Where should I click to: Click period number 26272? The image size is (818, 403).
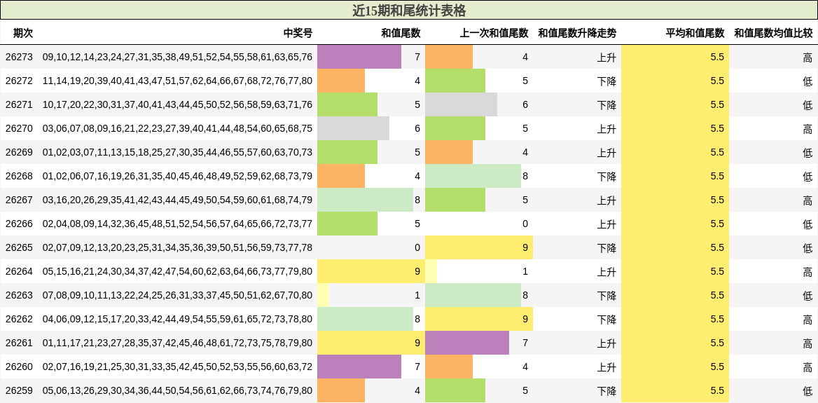(x=20, y=81)
